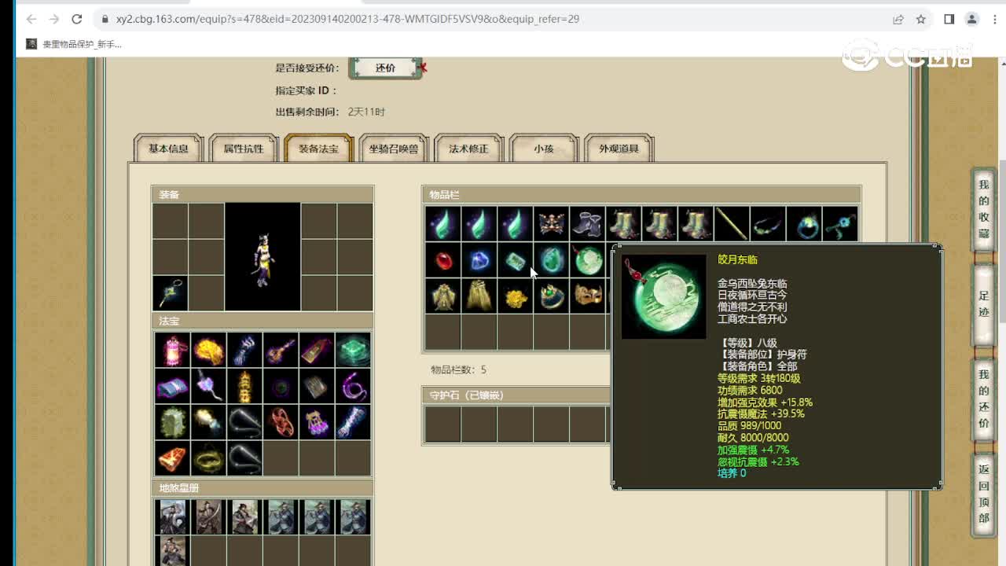
Task: Open the Chrome three-dot menu
Action: 993,19
